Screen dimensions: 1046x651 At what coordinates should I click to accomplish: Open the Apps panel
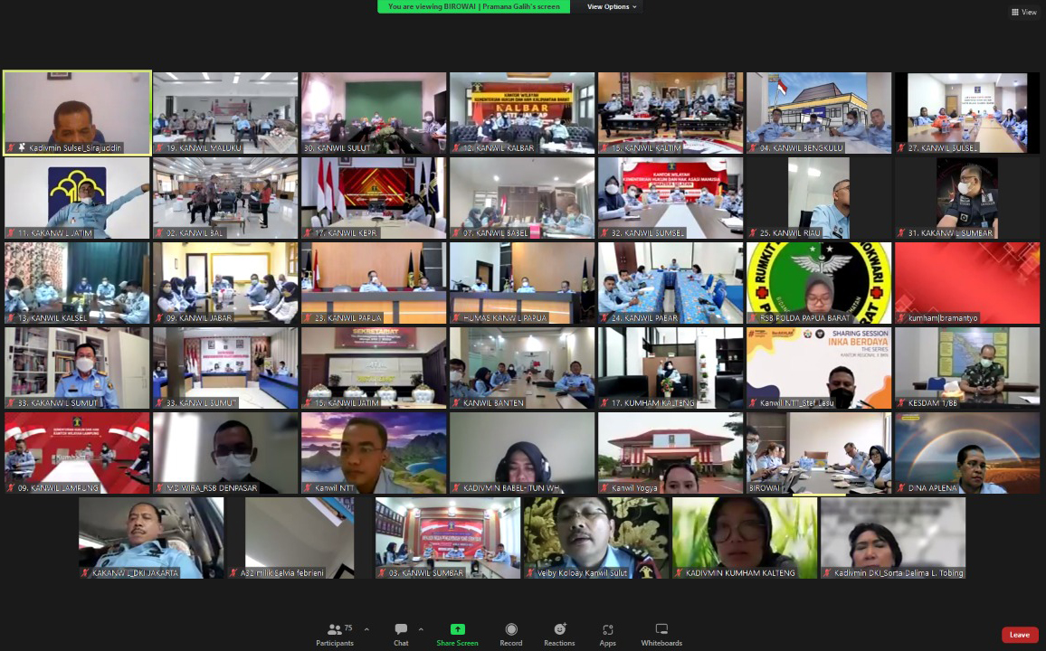pyautogui.click(x=607, y=633)
